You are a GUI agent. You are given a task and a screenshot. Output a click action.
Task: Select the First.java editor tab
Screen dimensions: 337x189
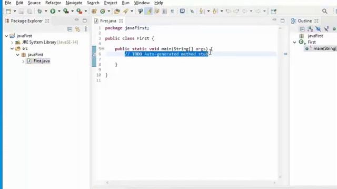coord(108,21)
